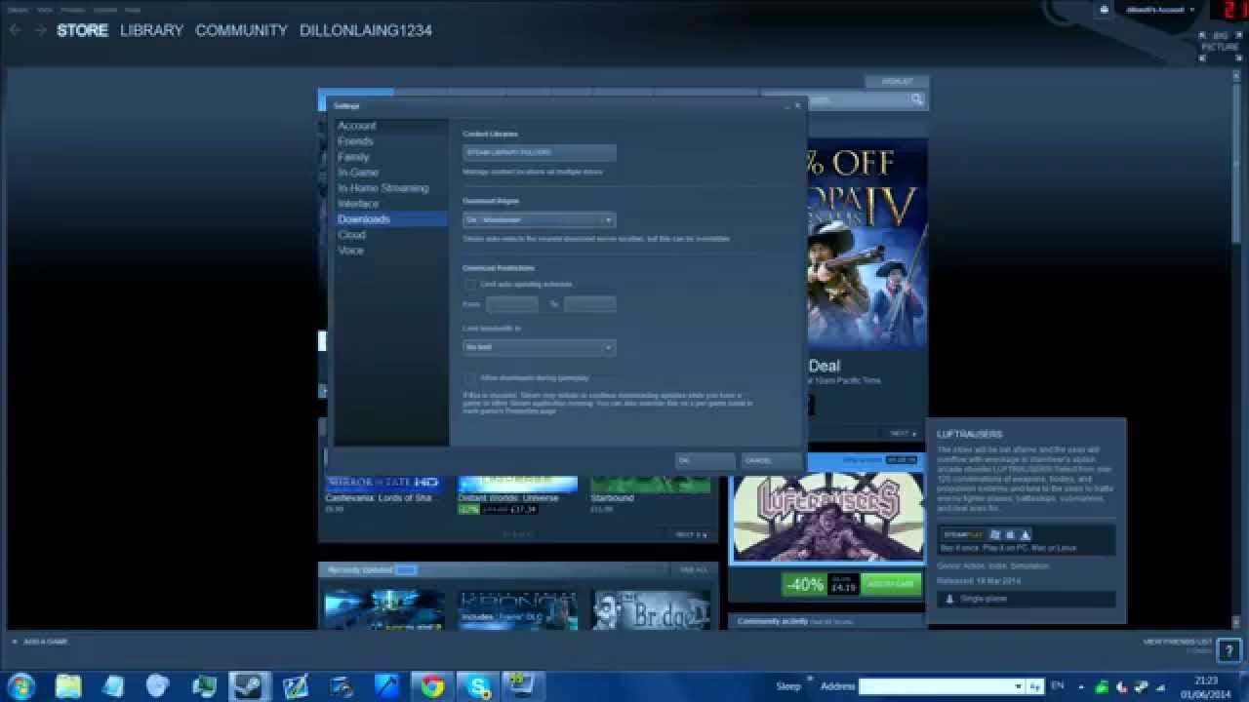Click ADD A GAME at bottom left
This screenshot has height=702, width=1249.
[x=39, y=642]
